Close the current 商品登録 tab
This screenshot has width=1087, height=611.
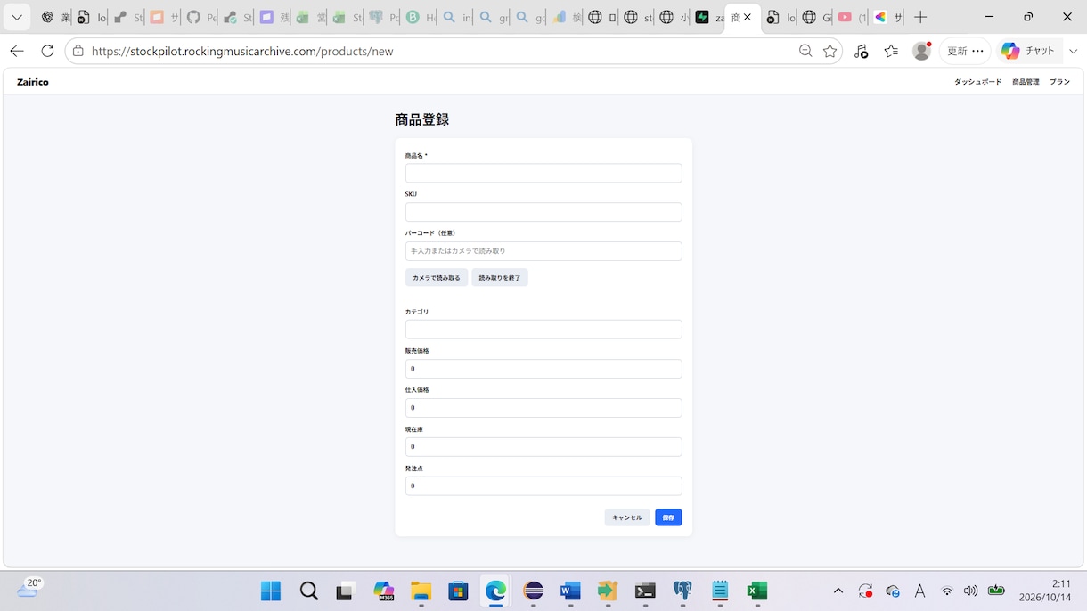point(748,17)
